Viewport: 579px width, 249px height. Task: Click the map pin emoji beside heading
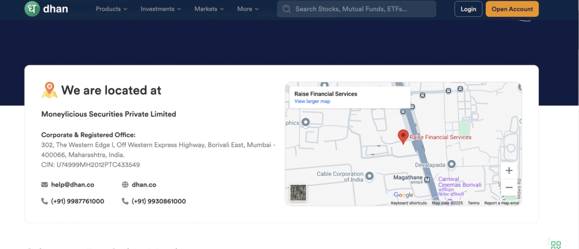click(x=49, y=90)
